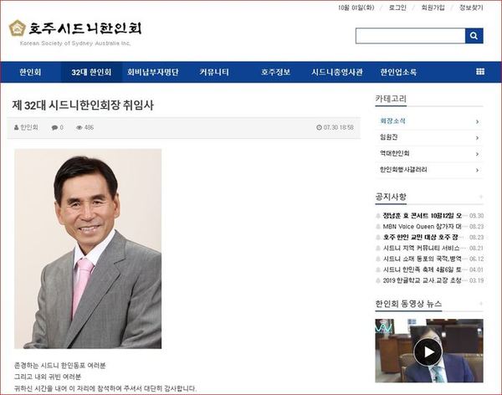This screenshot has width=502, height=395.
Task: Open the 호주정보 menu item
Action: coord(275,72)
